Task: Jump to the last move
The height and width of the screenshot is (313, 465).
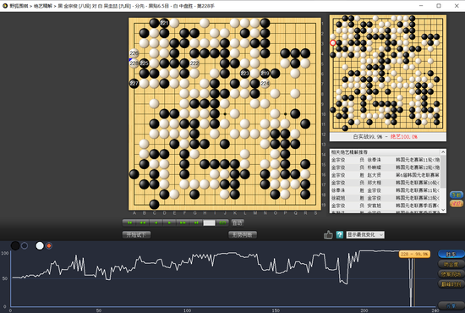Action: tap(196, 222)
